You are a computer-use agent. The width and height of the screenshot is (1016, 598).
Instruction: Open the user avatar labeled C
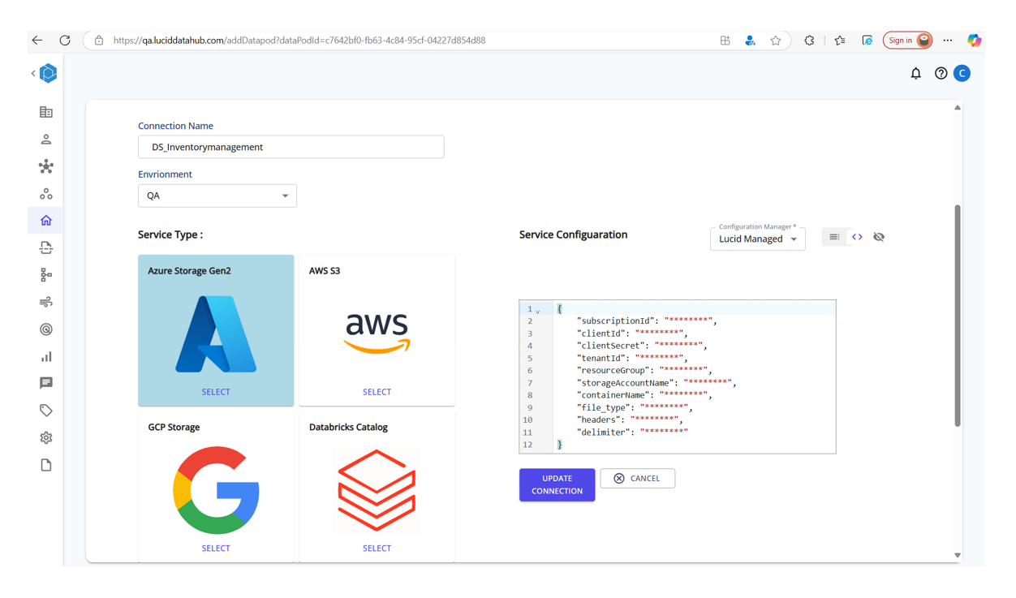tap(962, 73)
